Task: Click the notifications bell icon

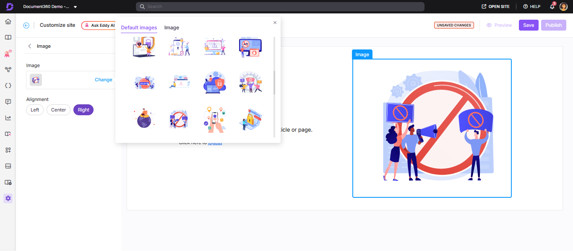Action: click(x=552, y=6)
